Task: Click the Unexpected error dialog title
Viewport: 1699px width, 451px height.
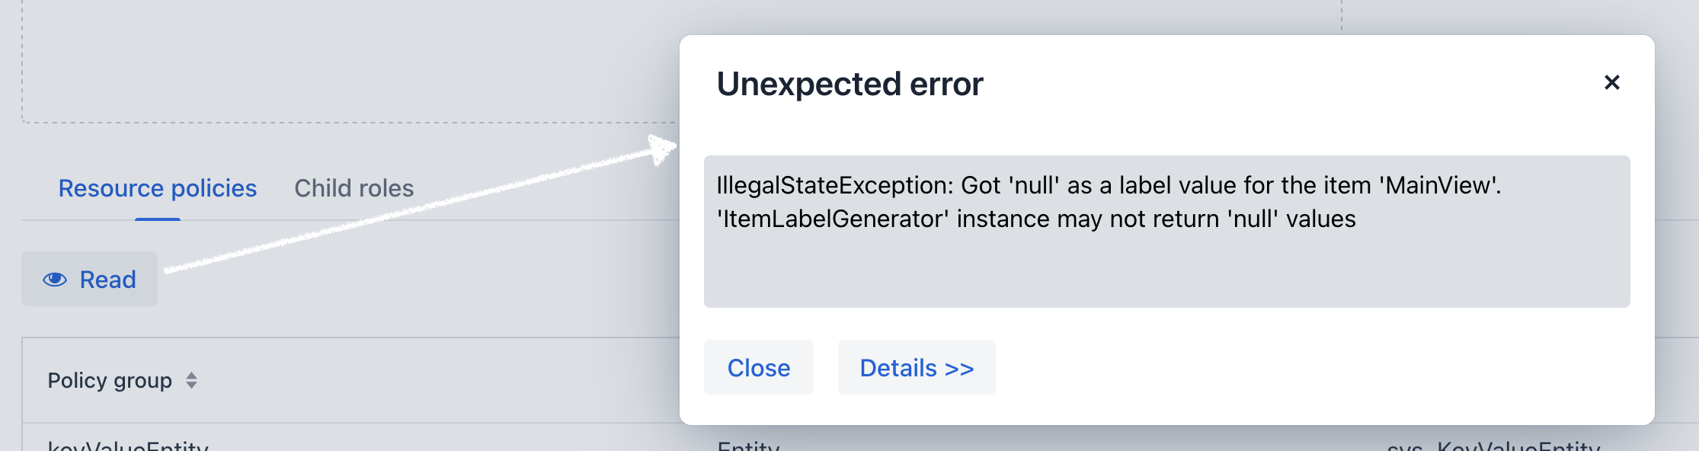Action: [x=849, y=84]
